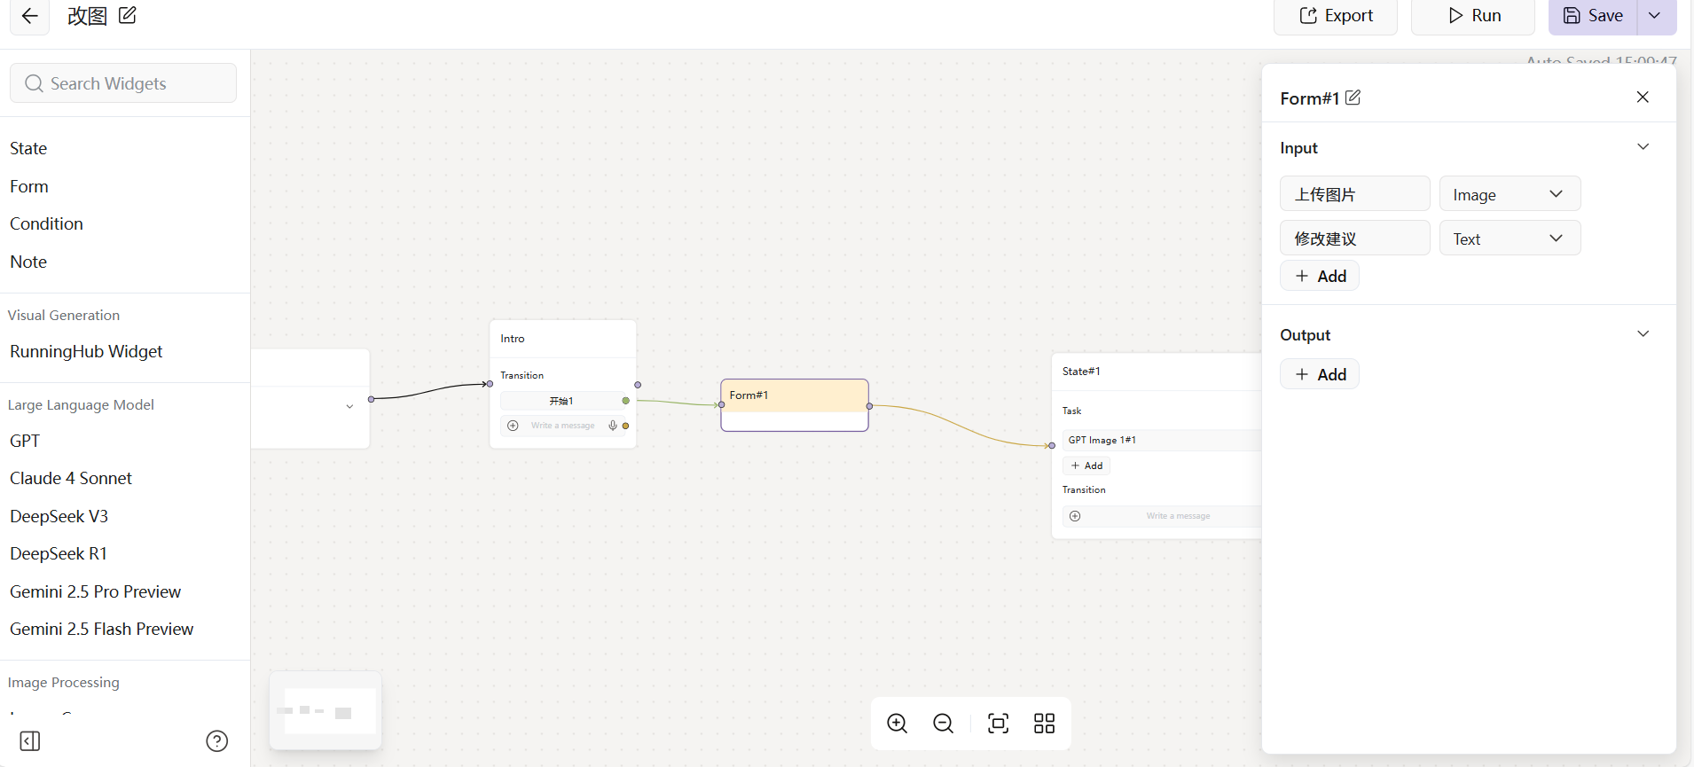Open the Save options dropdown arrow

pyautogui.click(x=1655, y=16)
